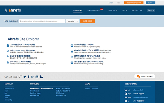Open the Twitter social icon
Screen dimensions: 164x103
(x=25, y=77)
